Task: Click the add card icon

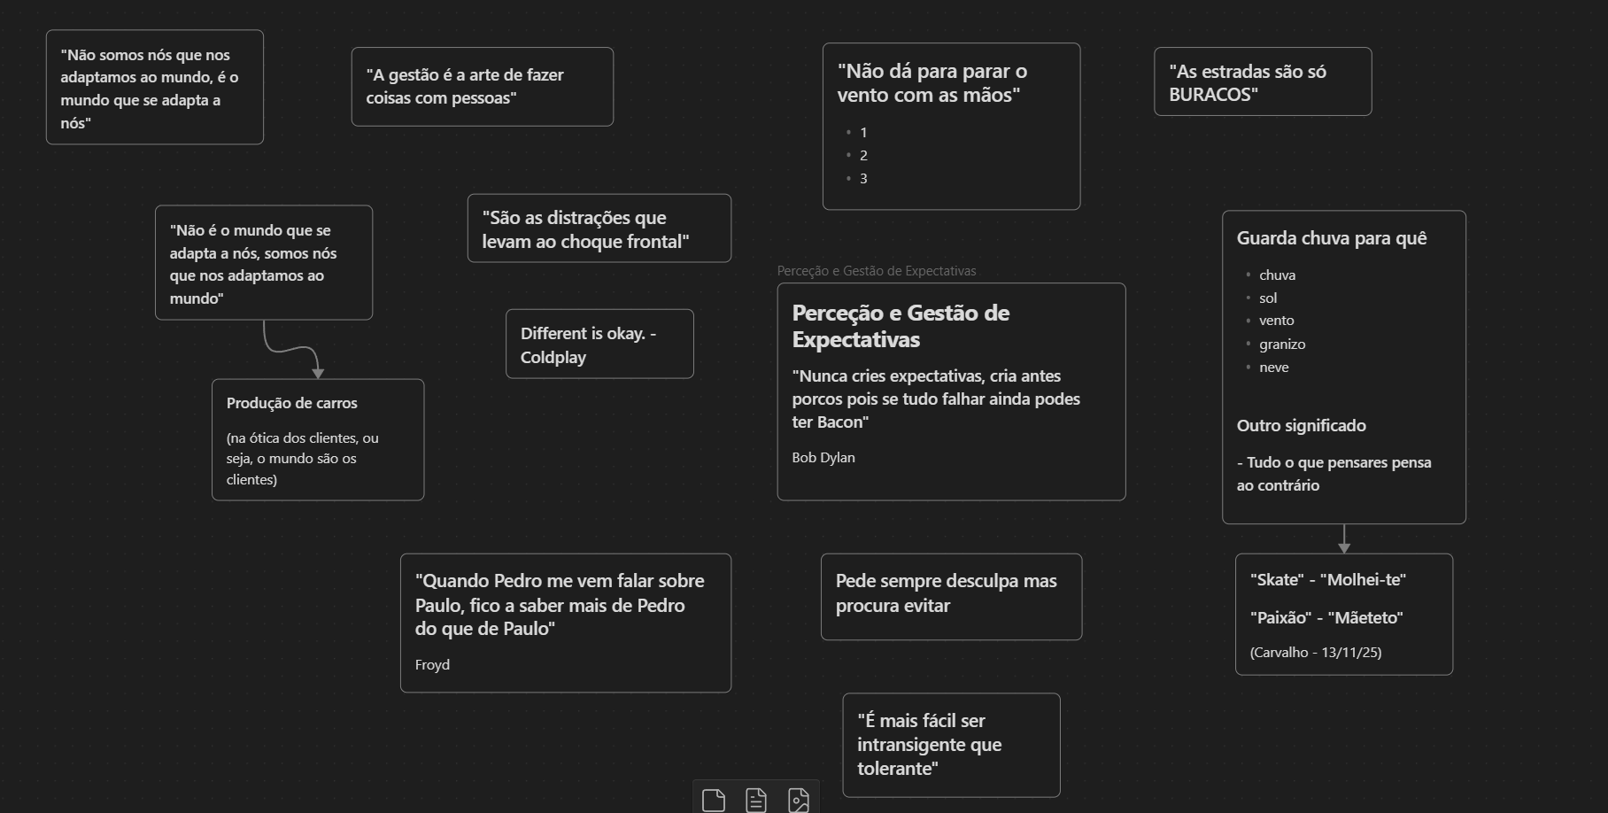Action: coord(713,800)
